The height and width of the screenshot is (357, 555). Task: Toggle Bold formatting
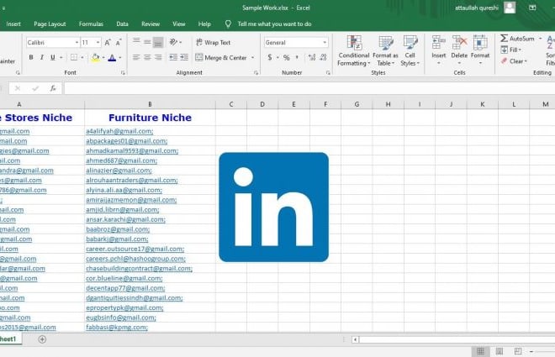click(x=31, y=57)
